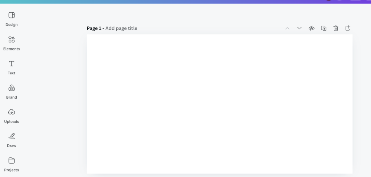This screenshot has width=371, height=177.
Task: Click the greyed-out move page up chevron
Action: (x=287, y=28)
